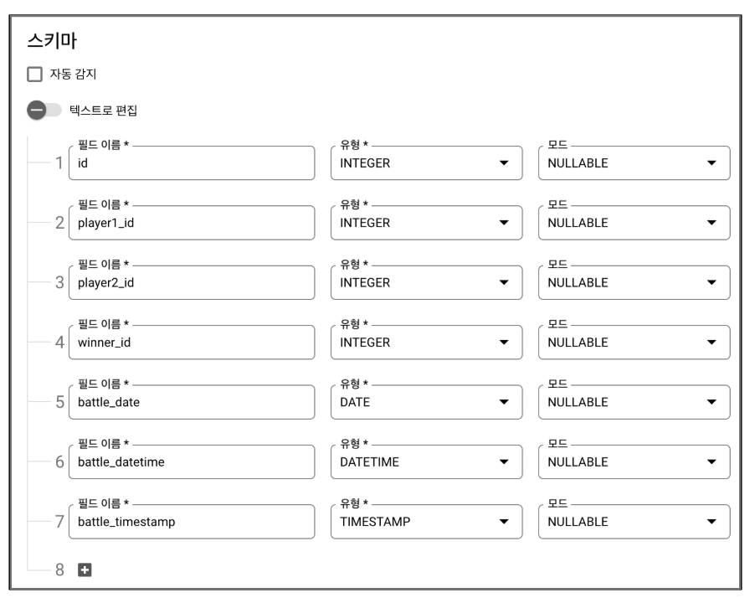Image resolution: width=755 pixels, height=603 pixels.
Task: Open the type dropdown for player2_id
Action: click(426, 282)
